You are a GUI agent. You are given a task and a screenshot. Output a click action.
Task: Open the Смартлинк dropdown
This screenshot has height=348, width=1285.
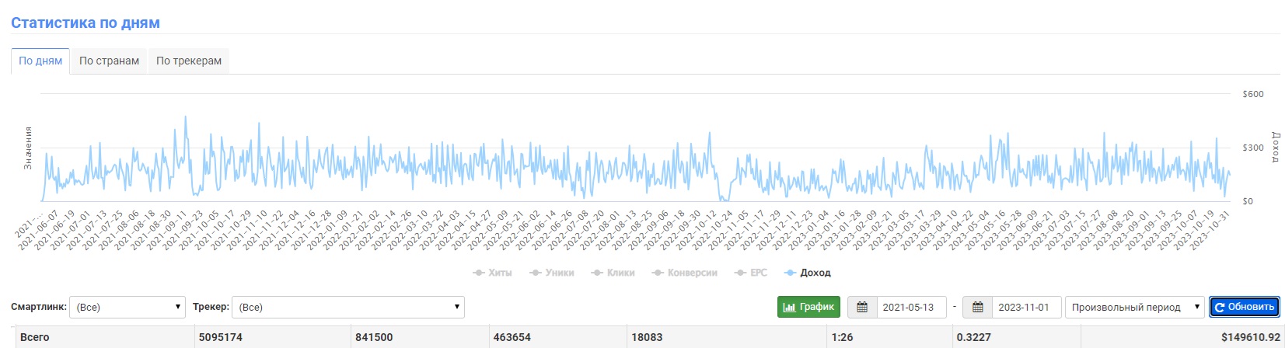tap(127, 307)
